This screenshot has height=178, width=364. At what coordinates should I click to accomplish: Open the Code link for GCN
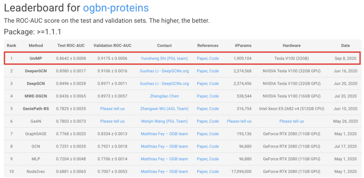click(x=214, y=146)
